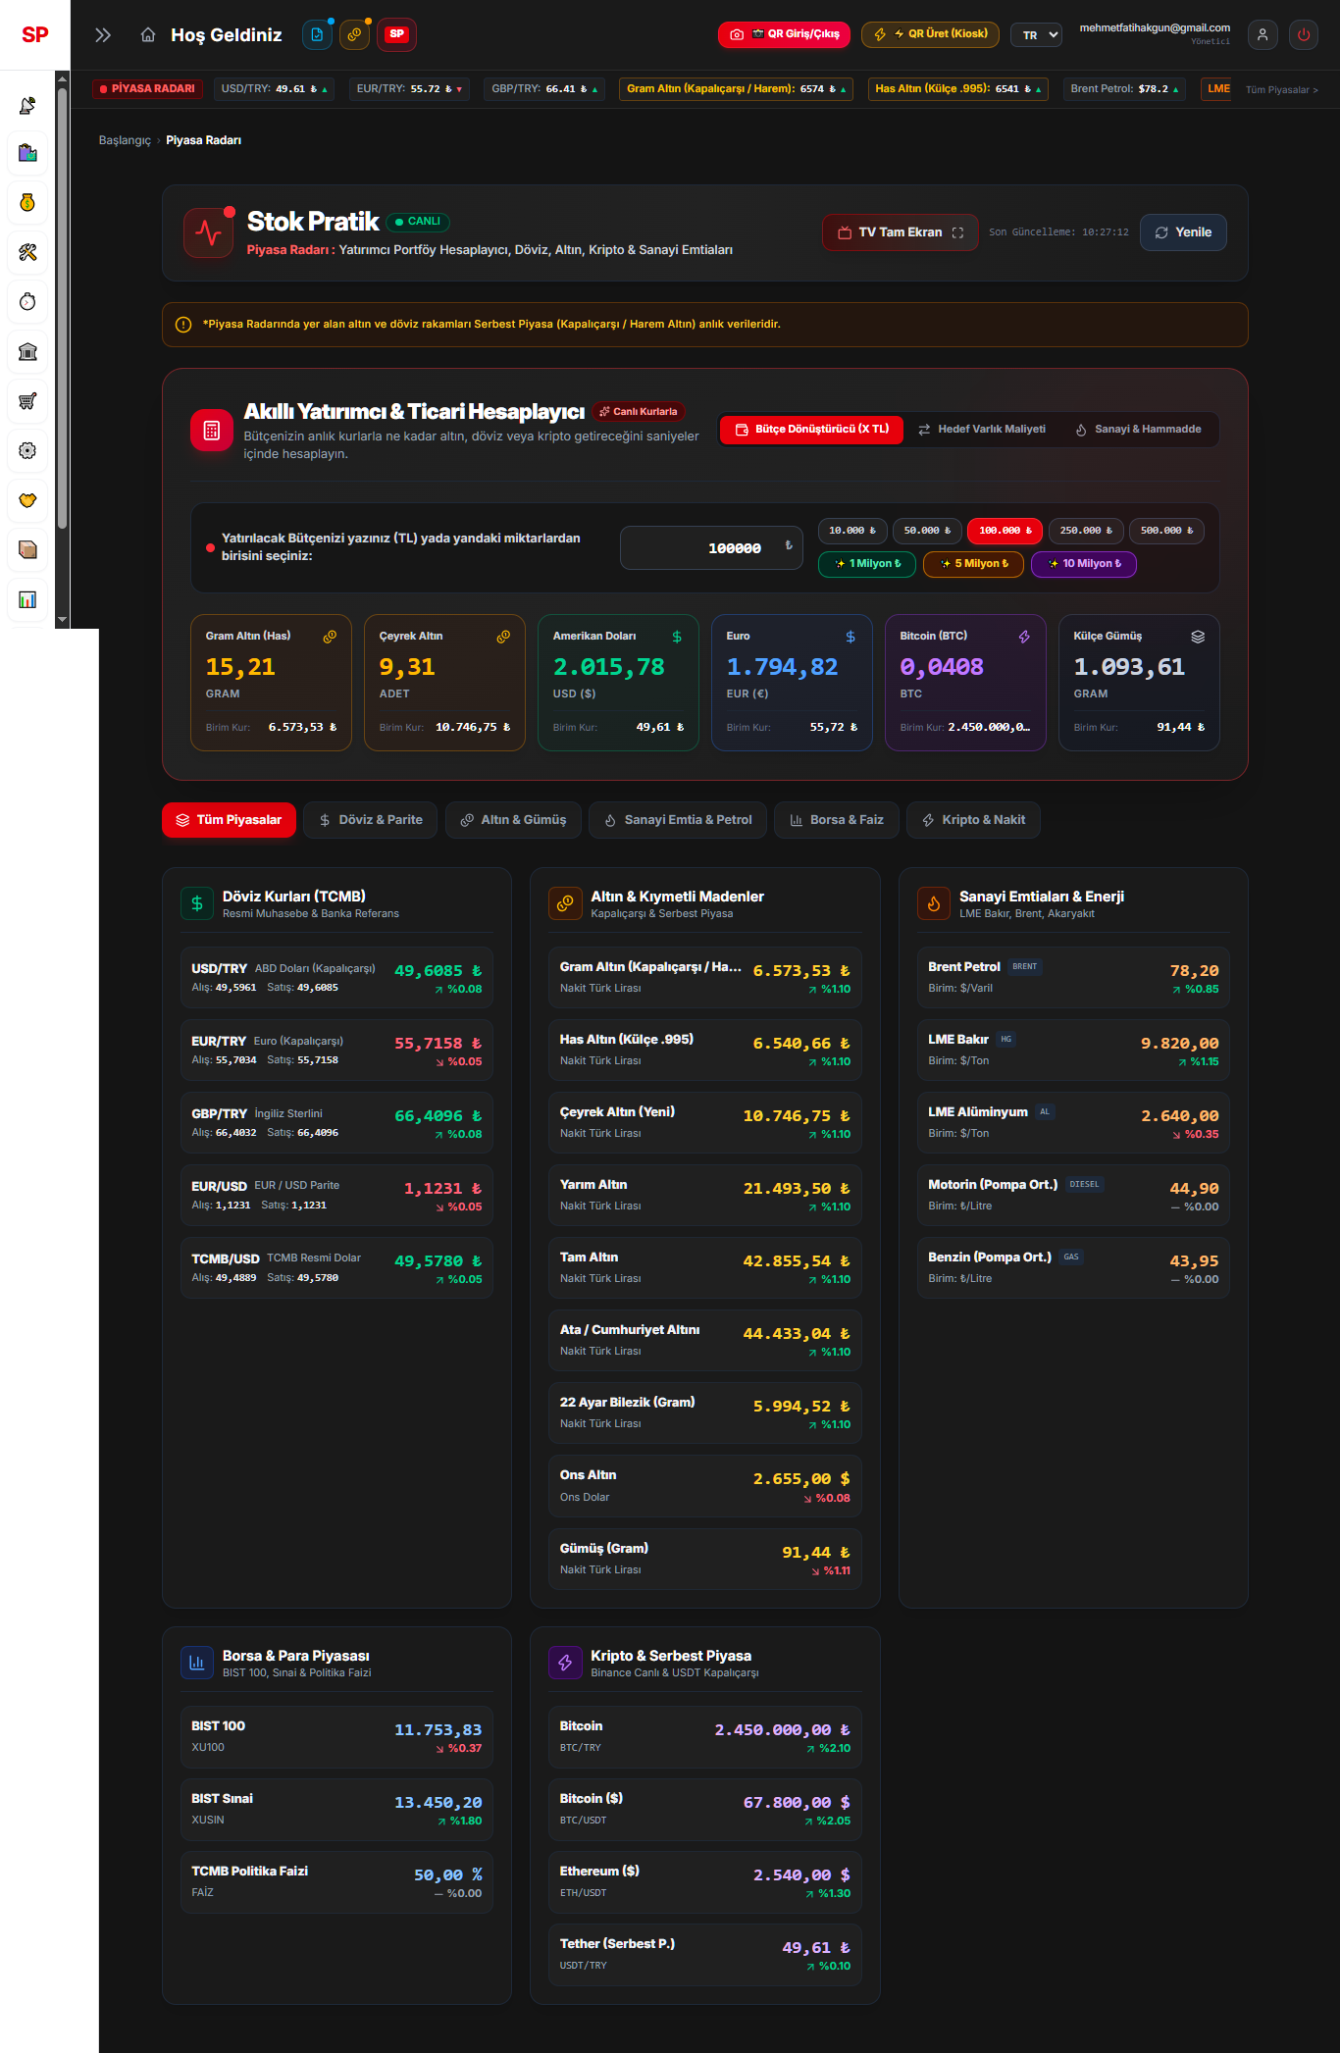Select Bütçe Dönüştürücü (X TL) tab

coord(811,430)
